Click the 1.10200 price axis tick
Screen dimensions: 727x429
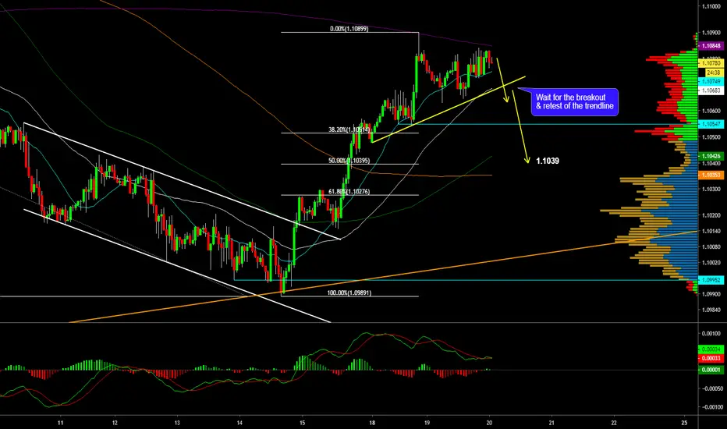point(711,215)
